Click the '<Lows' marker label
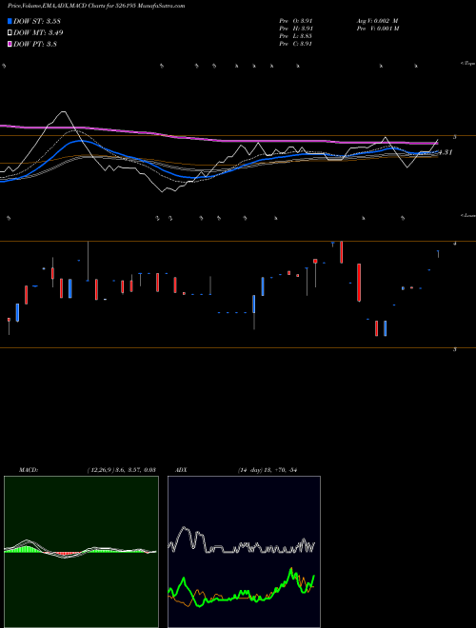The image size is (476, 628). pos(468,215)
